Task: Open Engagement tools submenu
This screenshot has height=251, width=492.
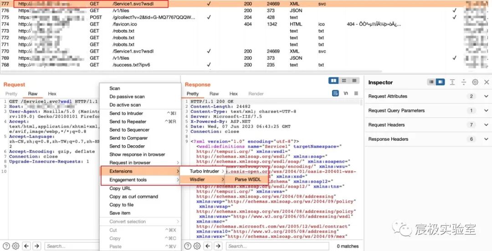Action: click(140, 180)
